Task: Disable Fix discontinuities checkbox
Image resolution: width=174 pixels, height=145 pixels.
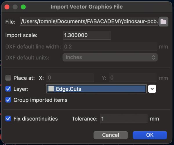Action: point(8,119)
